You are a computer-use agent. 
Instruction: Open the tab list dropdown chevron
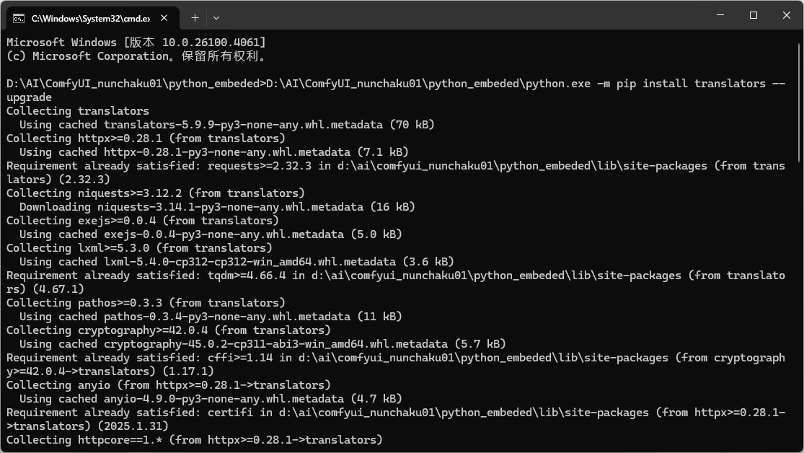coord(216,17)
